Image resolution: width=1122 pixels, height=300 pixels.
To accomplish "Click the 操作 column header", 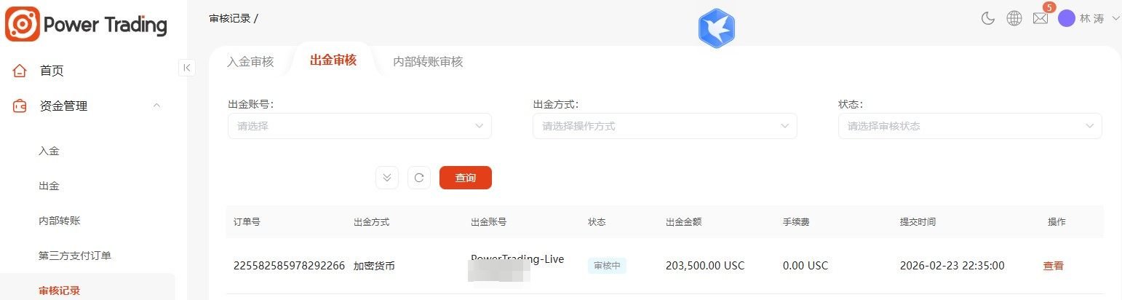I will pos(1057,222).
